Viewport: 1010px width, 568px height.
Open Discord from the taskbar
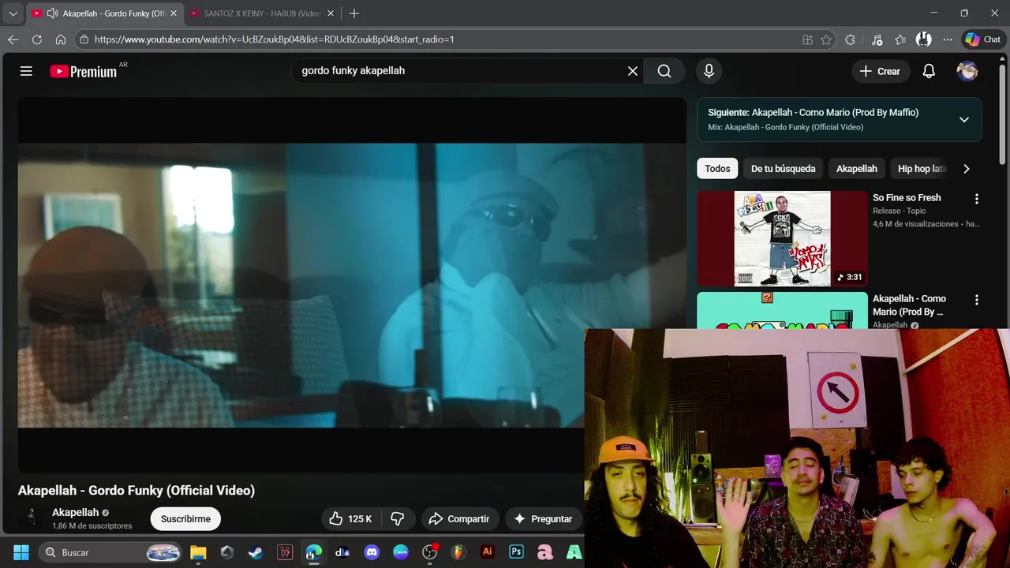click(x=372, y=552)
